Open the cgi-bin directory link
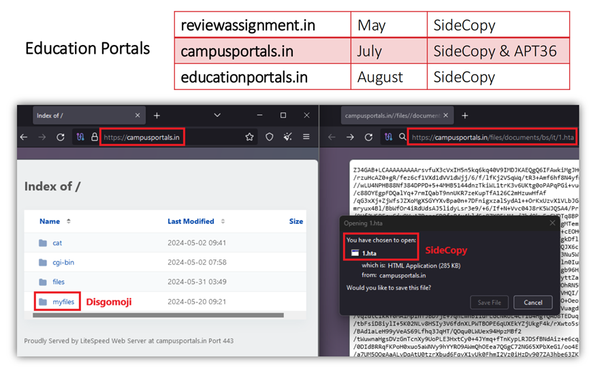 tap(63, 262)
